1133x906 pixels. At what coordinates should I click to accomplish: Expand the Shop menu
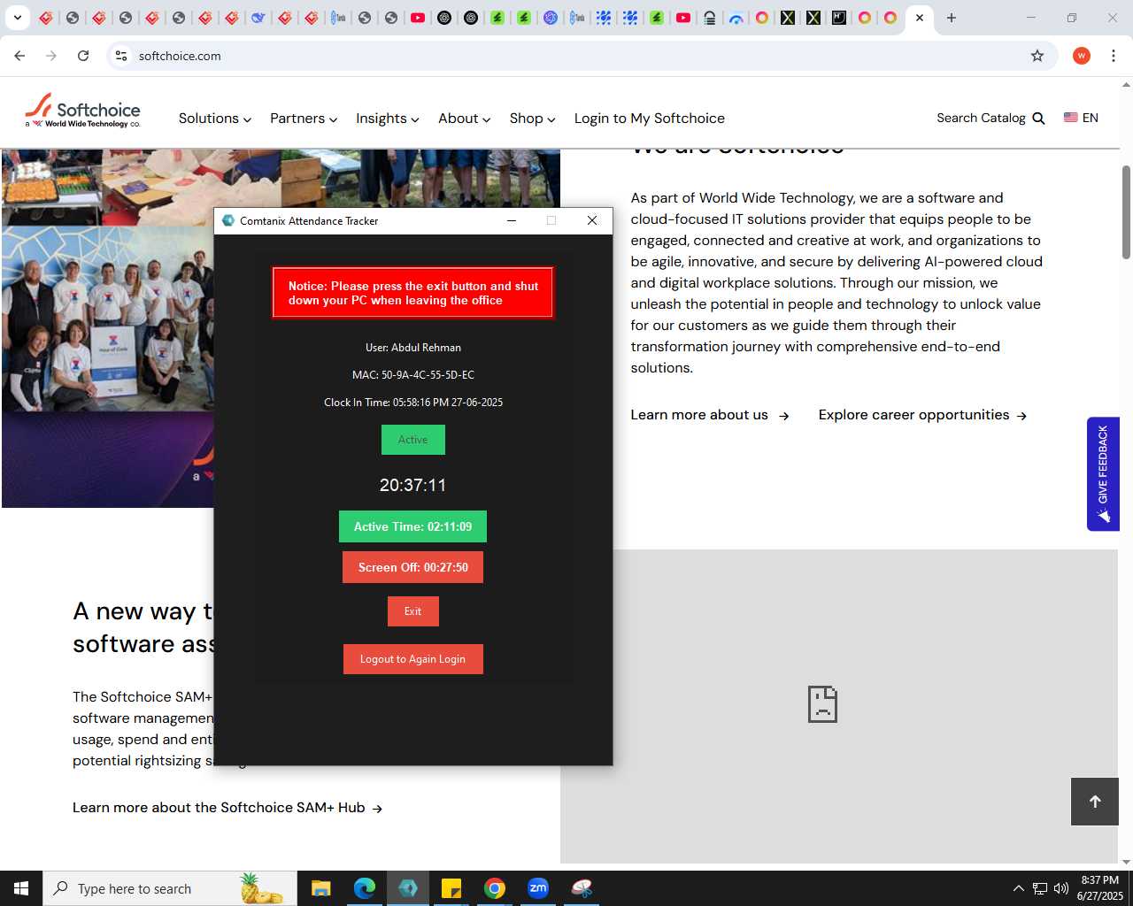click(x=532, y=119)
